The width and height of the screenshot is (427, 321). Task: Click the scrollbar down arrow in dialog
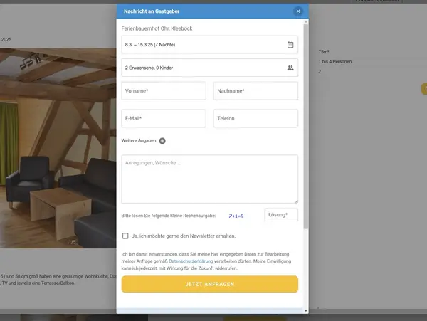(x=306, y=311)
